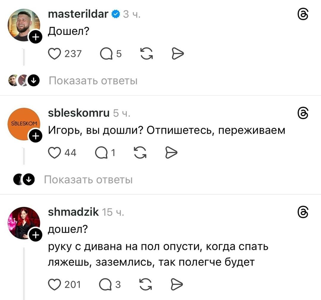Share shmadzik's comment via send icon
This screenshot has width=321, height=300.
coord(178,285)
